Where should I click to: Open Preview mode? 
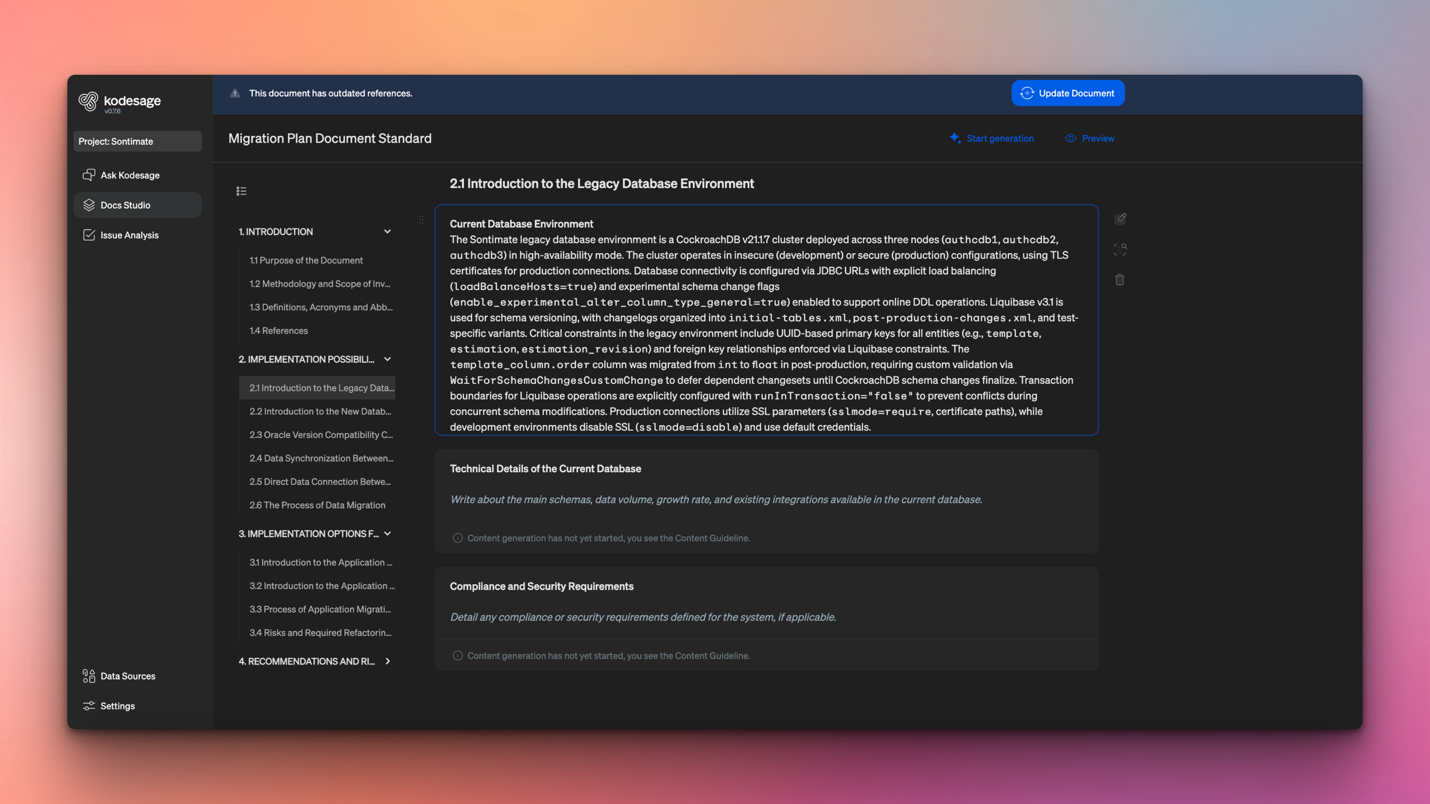pos(1089,138)
